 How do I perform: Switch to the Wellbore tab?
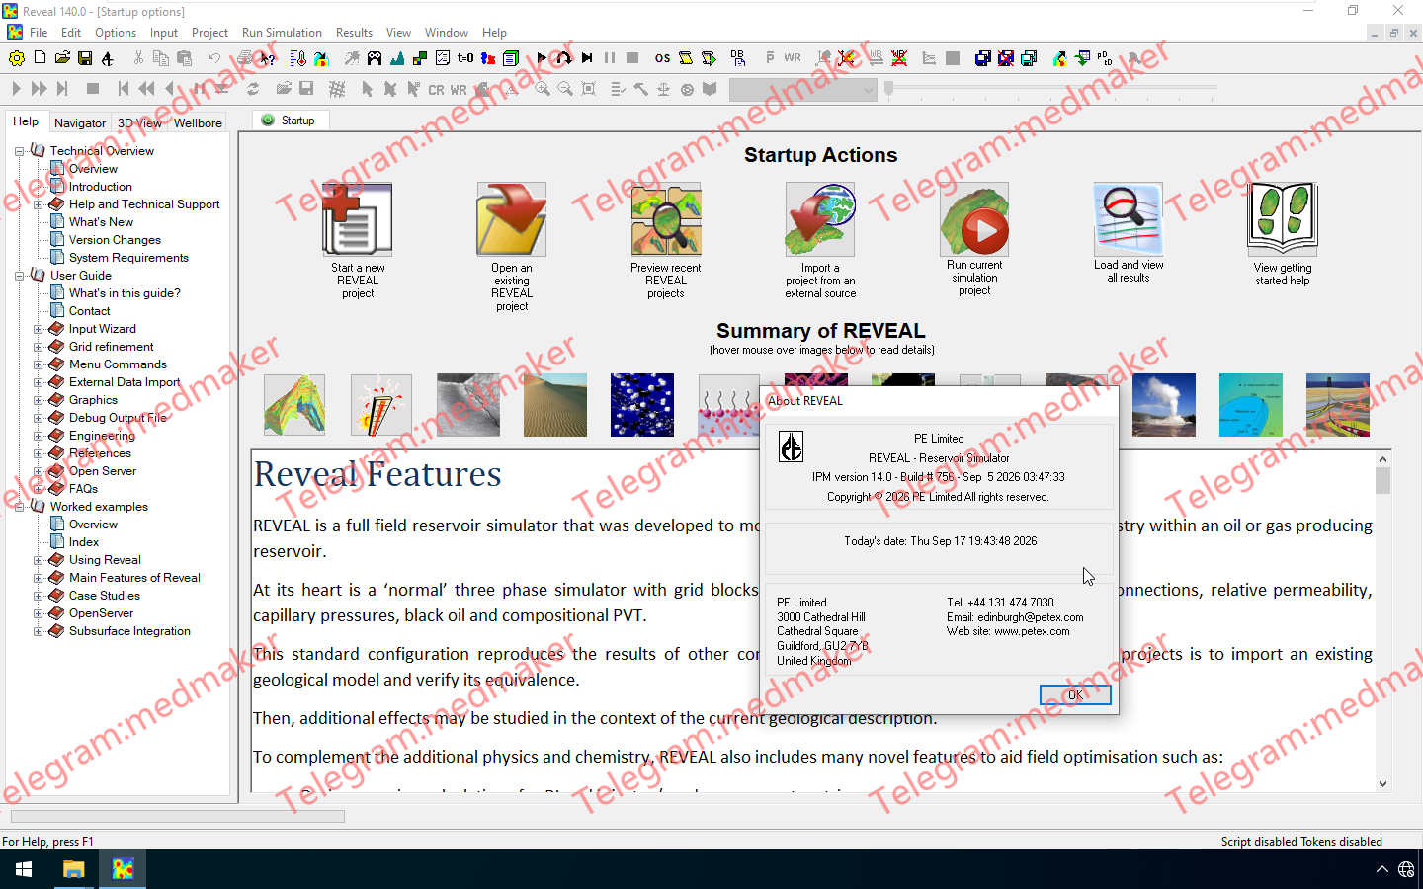(198, 123)
